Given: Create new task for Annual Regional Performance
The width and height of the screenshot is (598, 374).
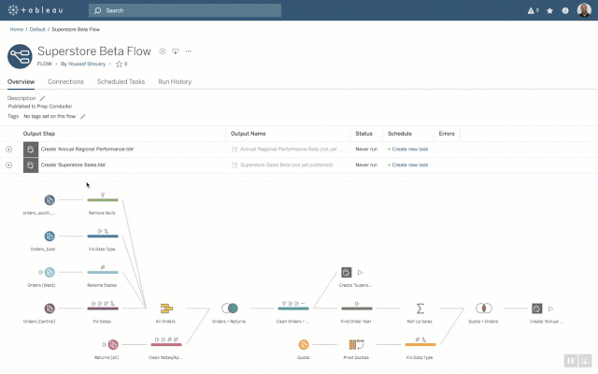Looking at the screenshot, I should coord(407,150).
